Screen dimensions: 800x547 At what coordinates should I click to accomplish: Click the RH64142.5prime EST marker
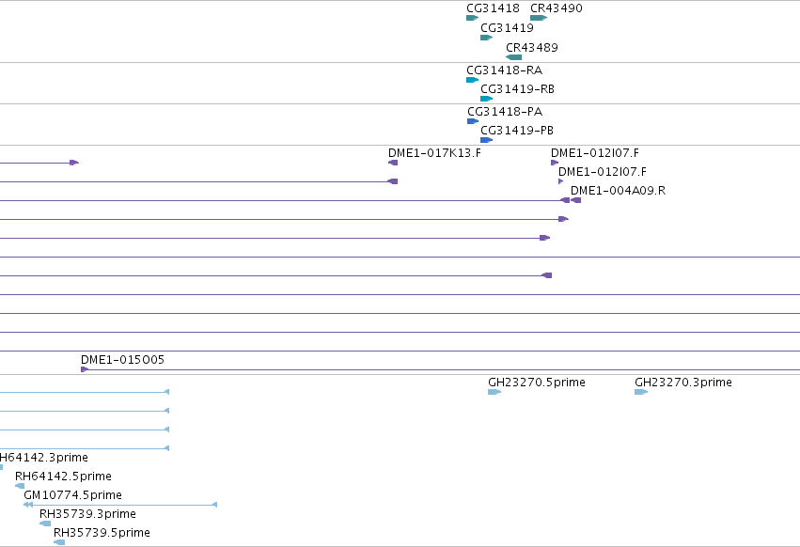20,486
